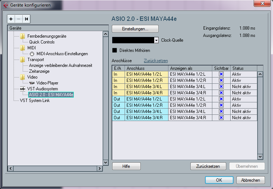Click the Transport folder icon

click(22, 60)
